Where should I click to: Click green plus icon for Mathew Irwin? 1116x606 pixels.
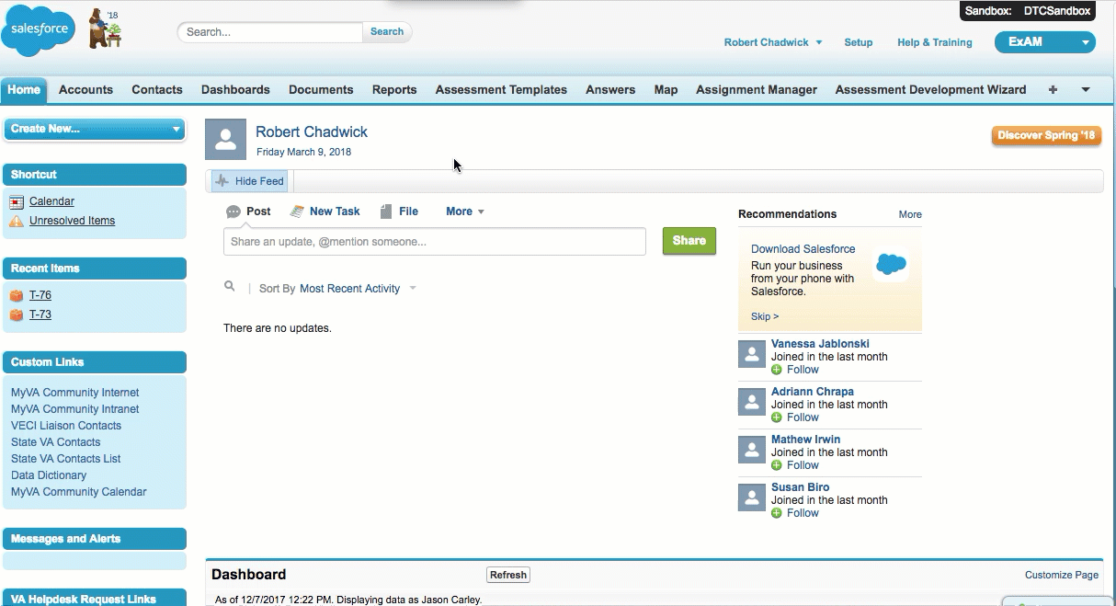click(777, 465)
